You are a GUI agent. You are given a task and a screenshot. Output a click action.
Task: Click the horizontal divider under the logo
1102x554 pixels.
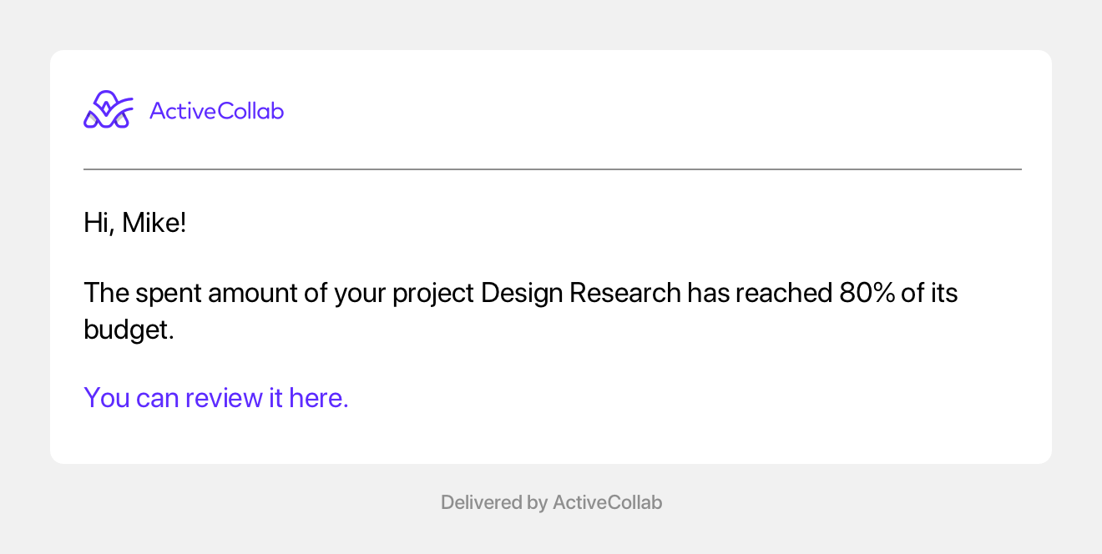[553, 169]
